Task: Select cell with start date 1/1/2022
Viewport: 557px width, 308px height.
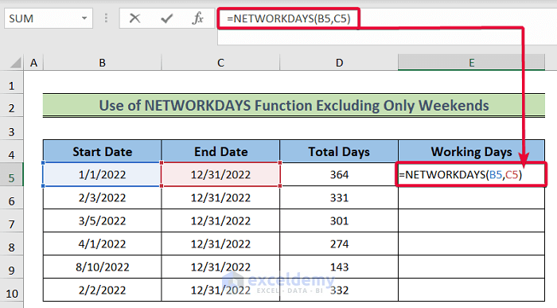Action: tap(103, 174)
